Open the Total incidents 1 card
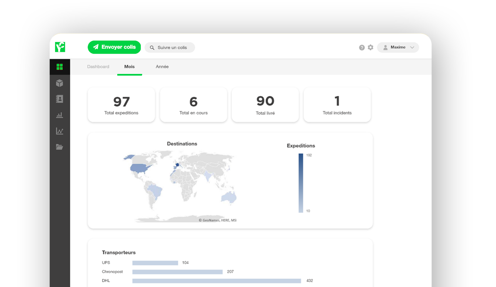Image resolution: width=496 pixels, height=287 pixels. tap(337, 105)
